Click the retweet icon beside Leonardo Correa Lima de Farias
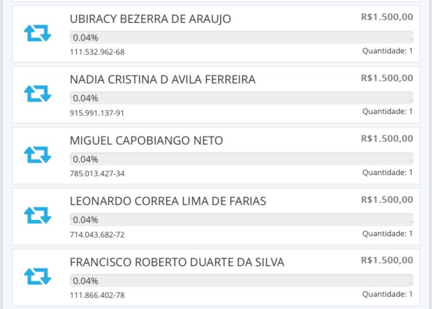The image size is (432, 309). 37,215
